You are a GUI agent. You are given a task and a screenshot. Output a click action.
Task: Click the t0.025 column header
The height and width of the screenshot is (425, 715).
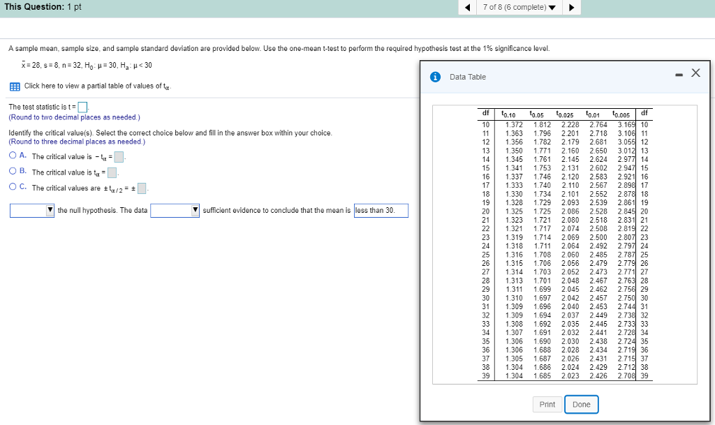pos(564,114)
